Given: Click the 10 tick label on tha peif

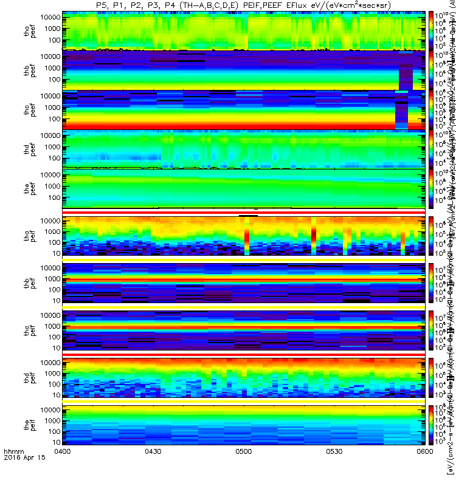Looking at the screenshot, I should click(56, 253).
